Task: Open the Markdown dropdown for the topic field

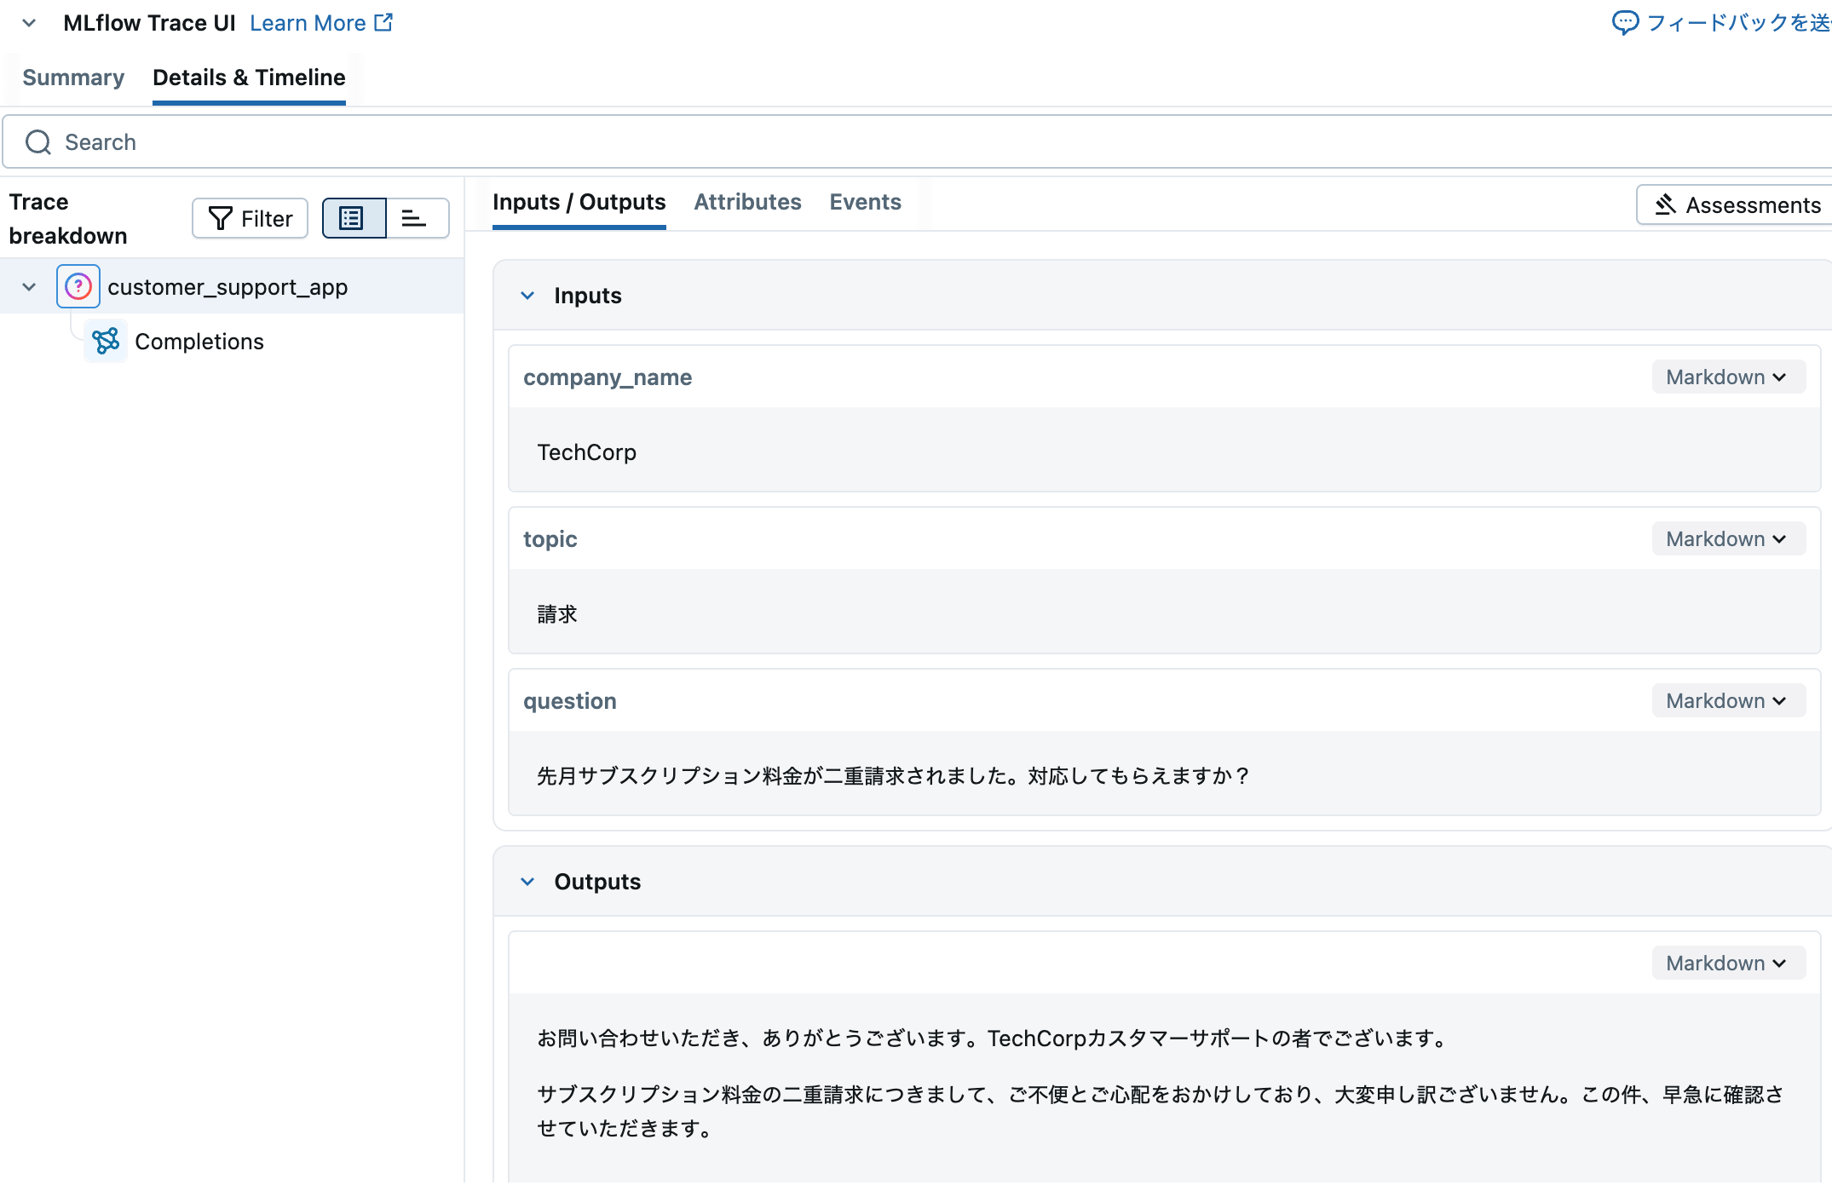Action: (1727, 538)
